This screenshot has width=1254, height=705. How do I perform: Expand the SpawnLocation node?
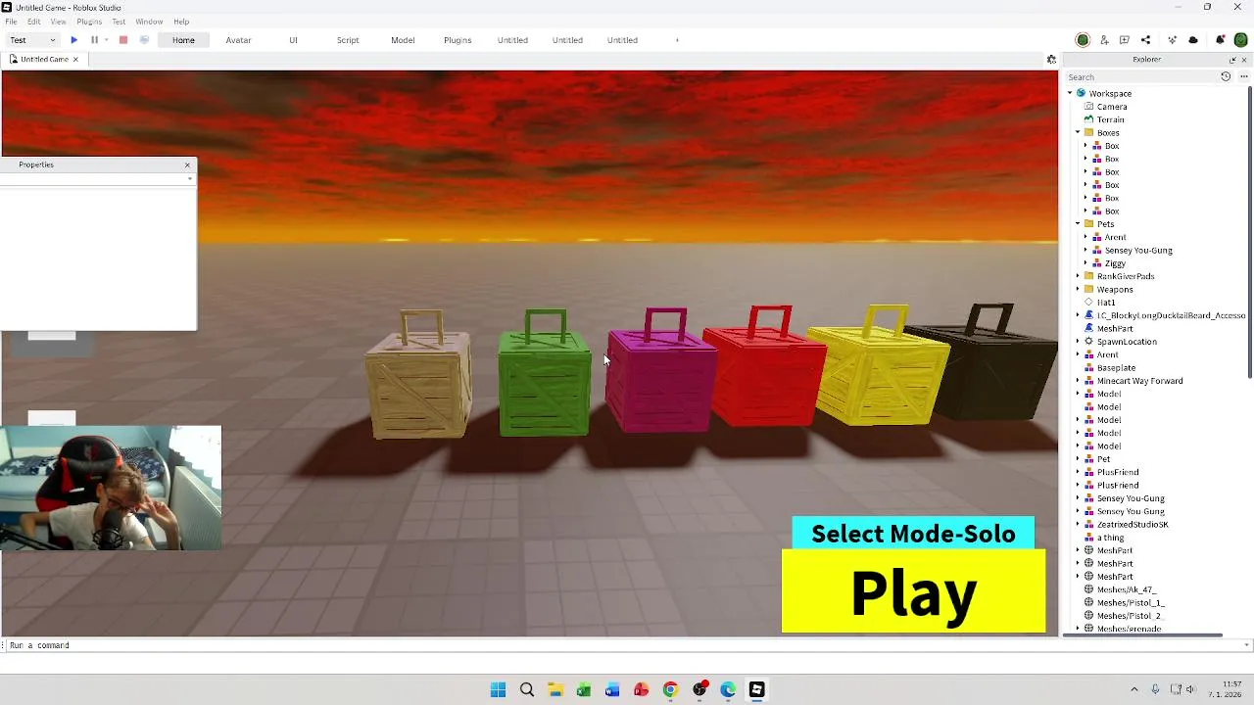tap(1078, 342)
